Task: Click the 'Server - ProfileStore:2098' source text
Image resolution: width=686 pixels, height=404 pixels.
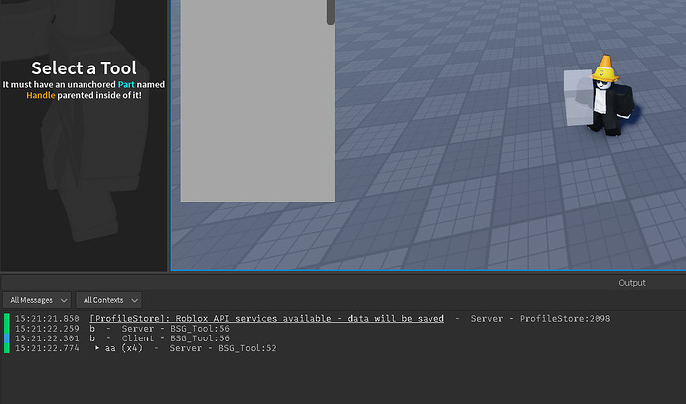Action: 541,319
